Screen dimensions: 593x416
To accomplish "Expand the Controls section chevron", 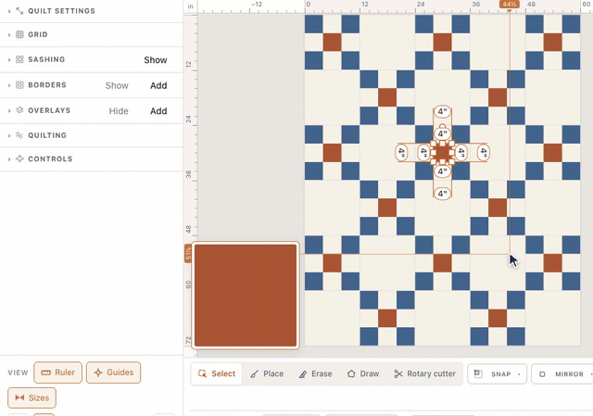I will [9, 159].
